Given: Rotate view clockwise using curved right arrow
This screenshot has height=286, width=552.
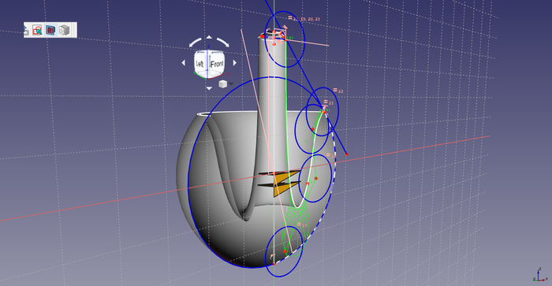Looking at the screenshot, I should click(x=223, y=43).
